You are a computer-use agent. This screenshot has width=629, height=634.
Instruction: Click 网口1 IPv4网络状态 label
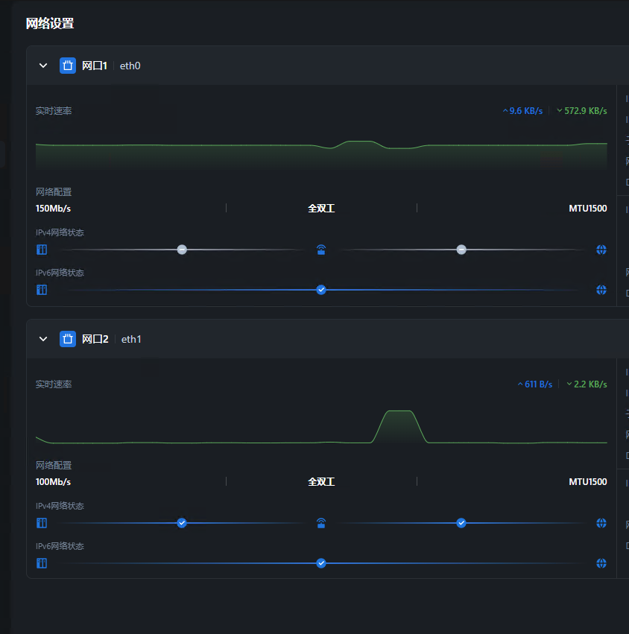pos(60,232)
